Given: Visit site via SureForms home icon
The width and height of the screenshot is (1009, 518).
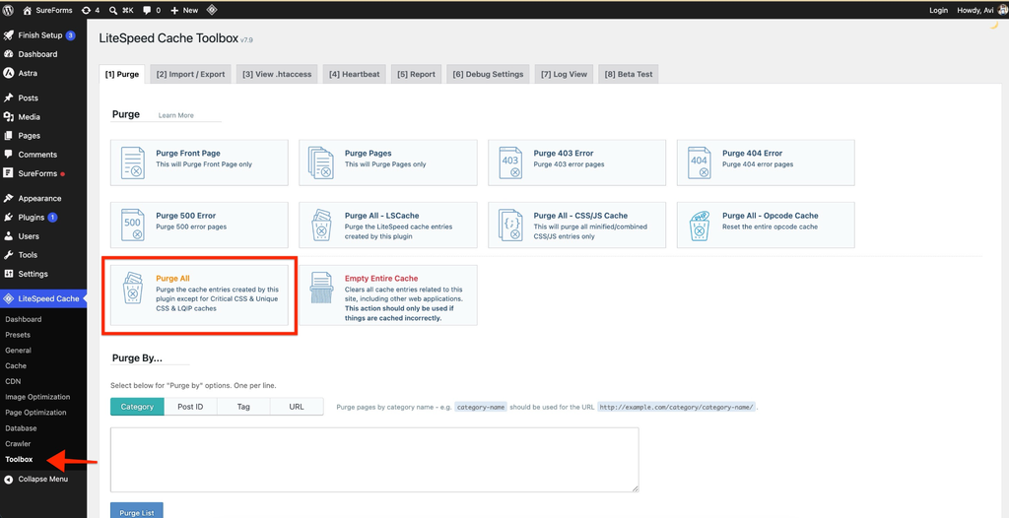Looking at the screenshot, I should 27,10.
